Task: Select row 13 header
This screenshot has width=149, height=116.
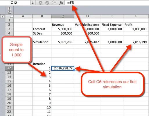Action: pos(9,73)
